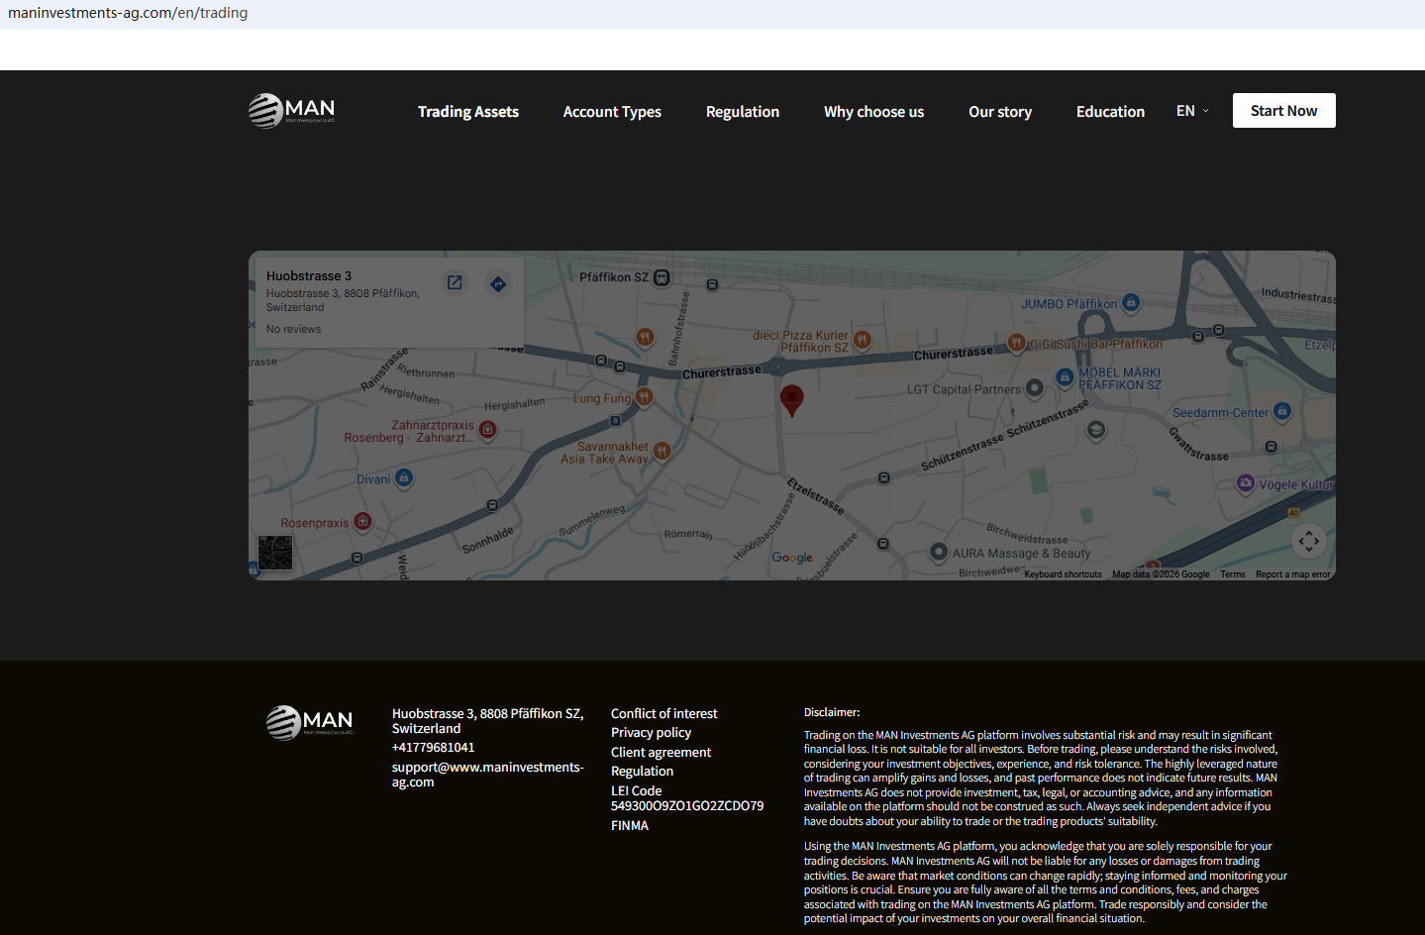Open map camera controls button
Viewport: 1425px width, 935px height.
click(1308, 541)
